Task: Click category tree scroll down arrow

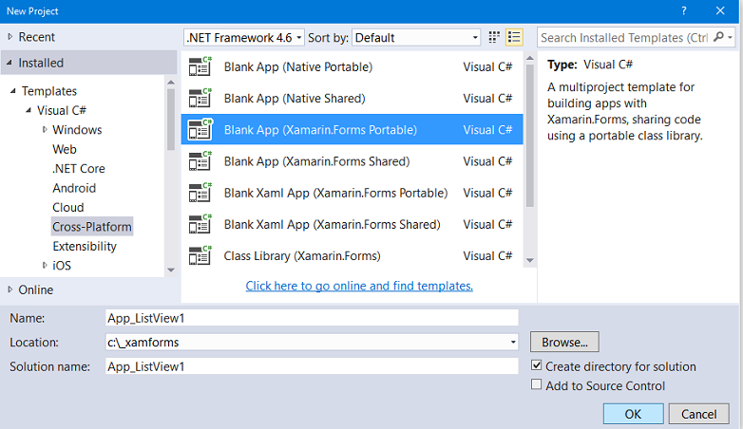Action: tap(171, 270)
